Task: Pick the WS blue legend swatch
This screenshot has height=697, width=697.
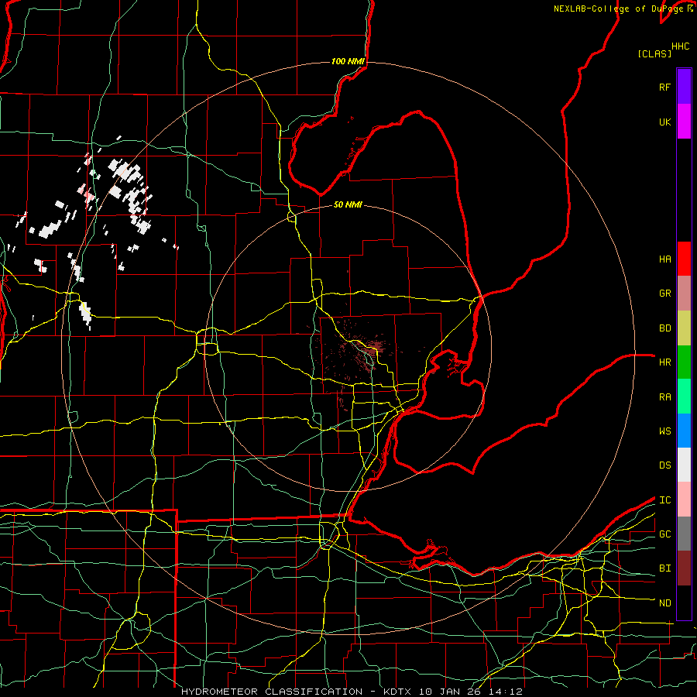Action: tap(684, 431)
